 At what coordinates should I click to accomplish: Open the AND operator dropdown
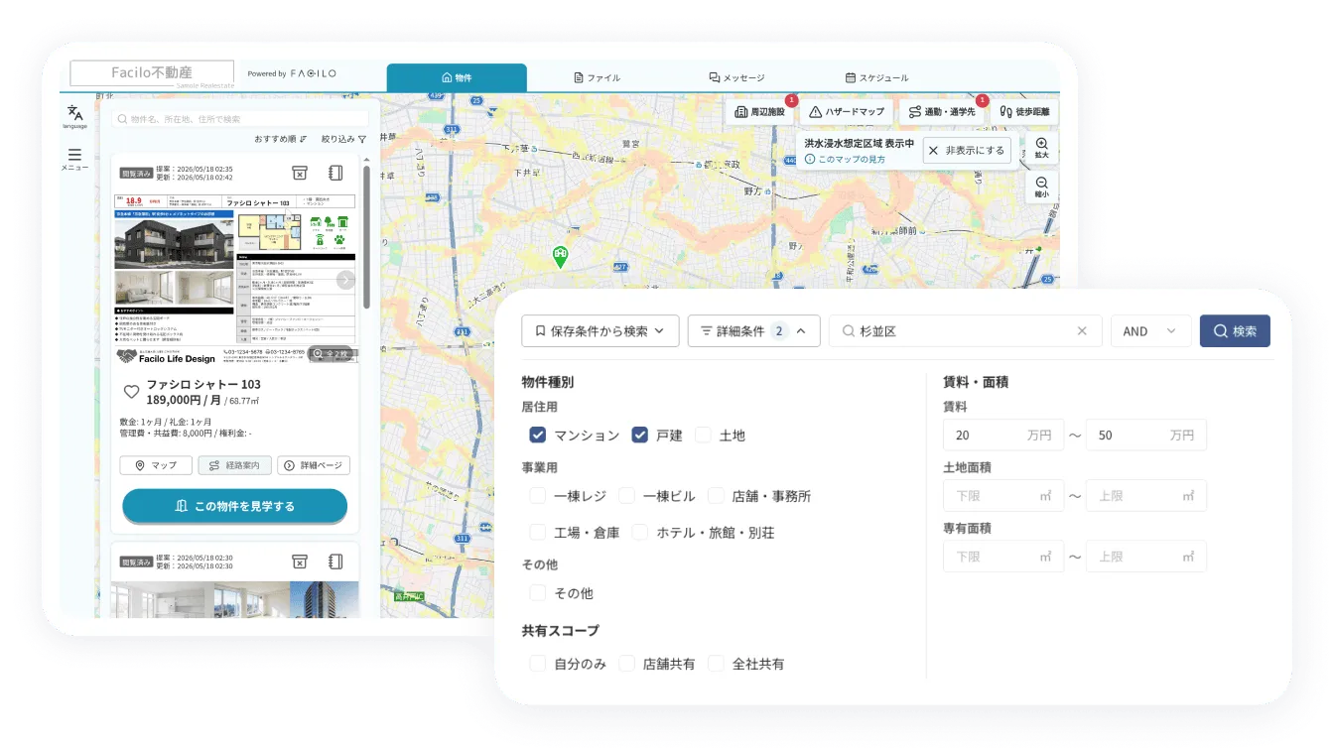tap(1150, 331)
